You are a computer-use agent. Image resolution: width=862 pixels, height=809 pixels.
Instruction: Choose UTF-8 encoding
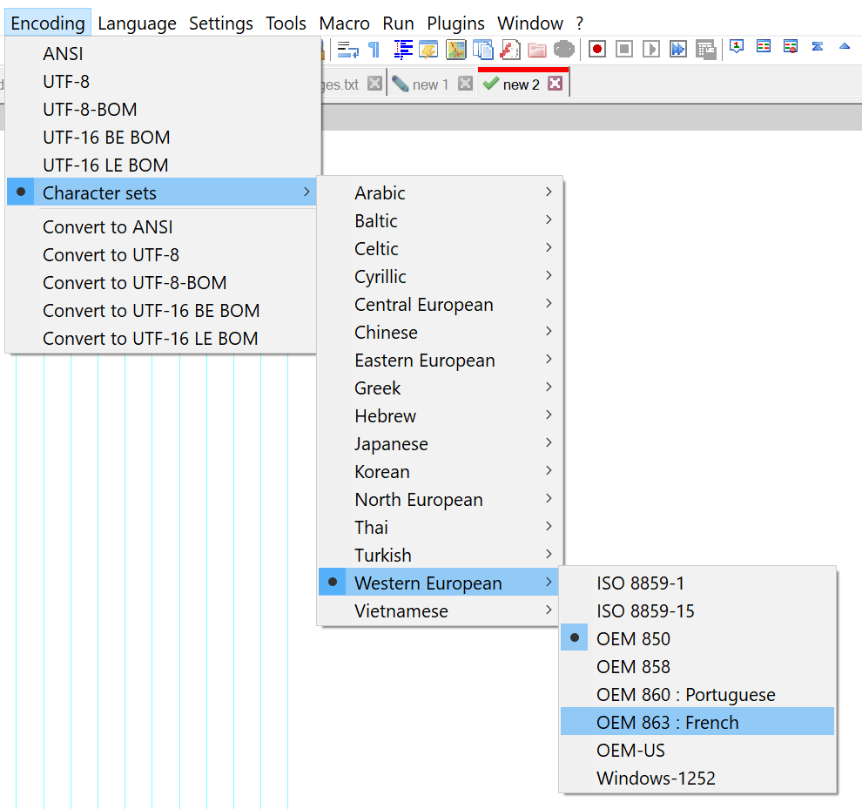pyautogui.click(x=163, y=81)
